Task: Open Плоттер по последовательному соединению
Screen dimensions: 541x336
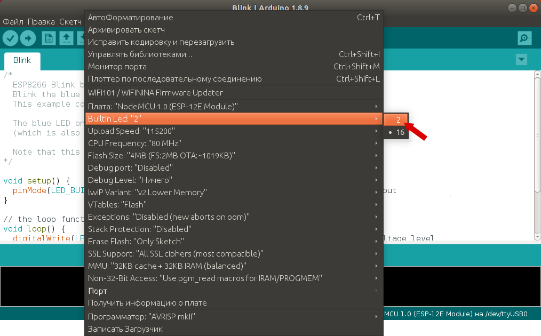Action: click(x=234, y=79)
